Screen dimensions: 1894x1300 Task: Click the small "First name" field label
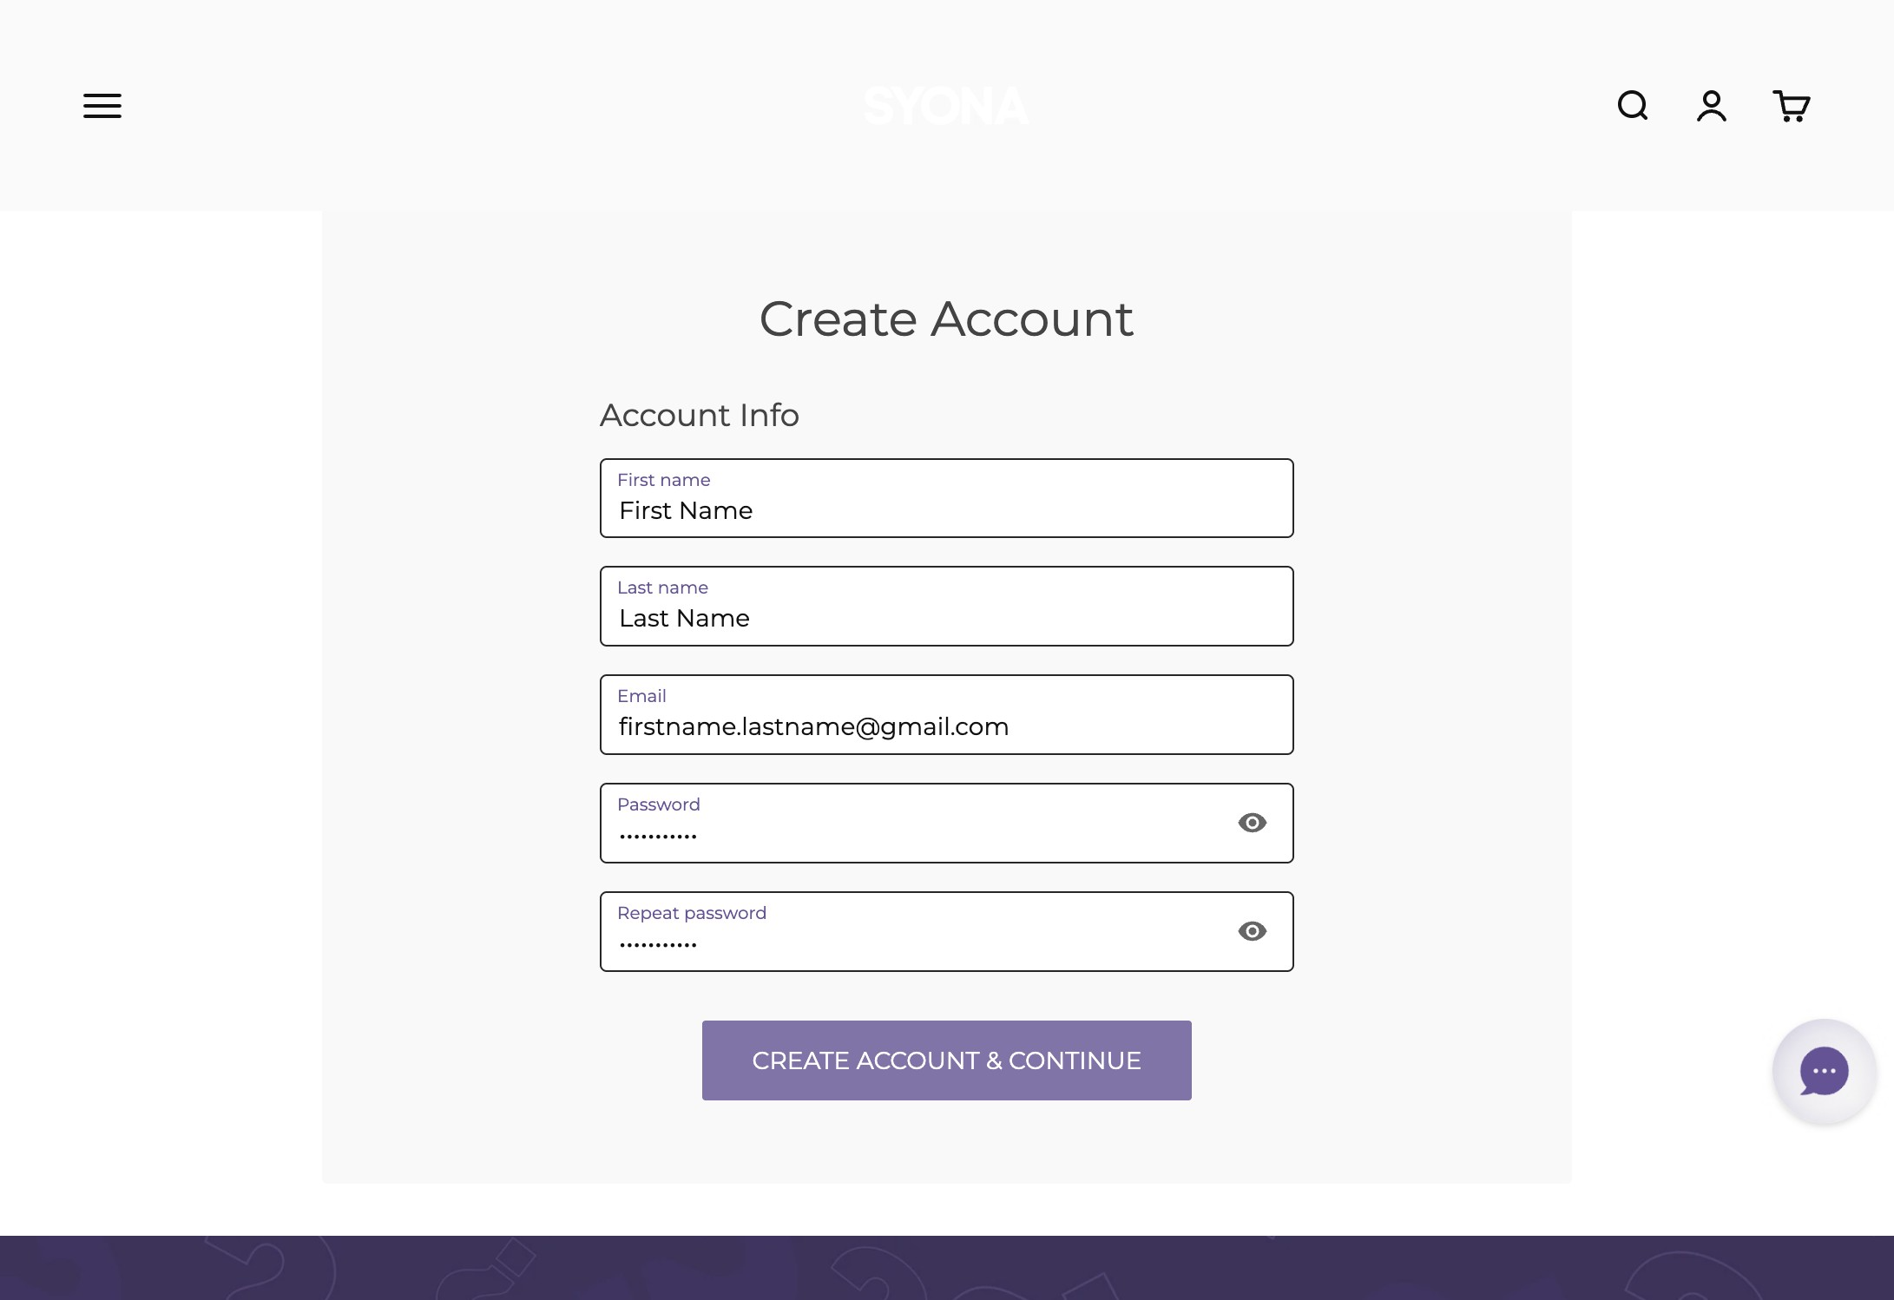pyautogui.click(x=663, y=480)
